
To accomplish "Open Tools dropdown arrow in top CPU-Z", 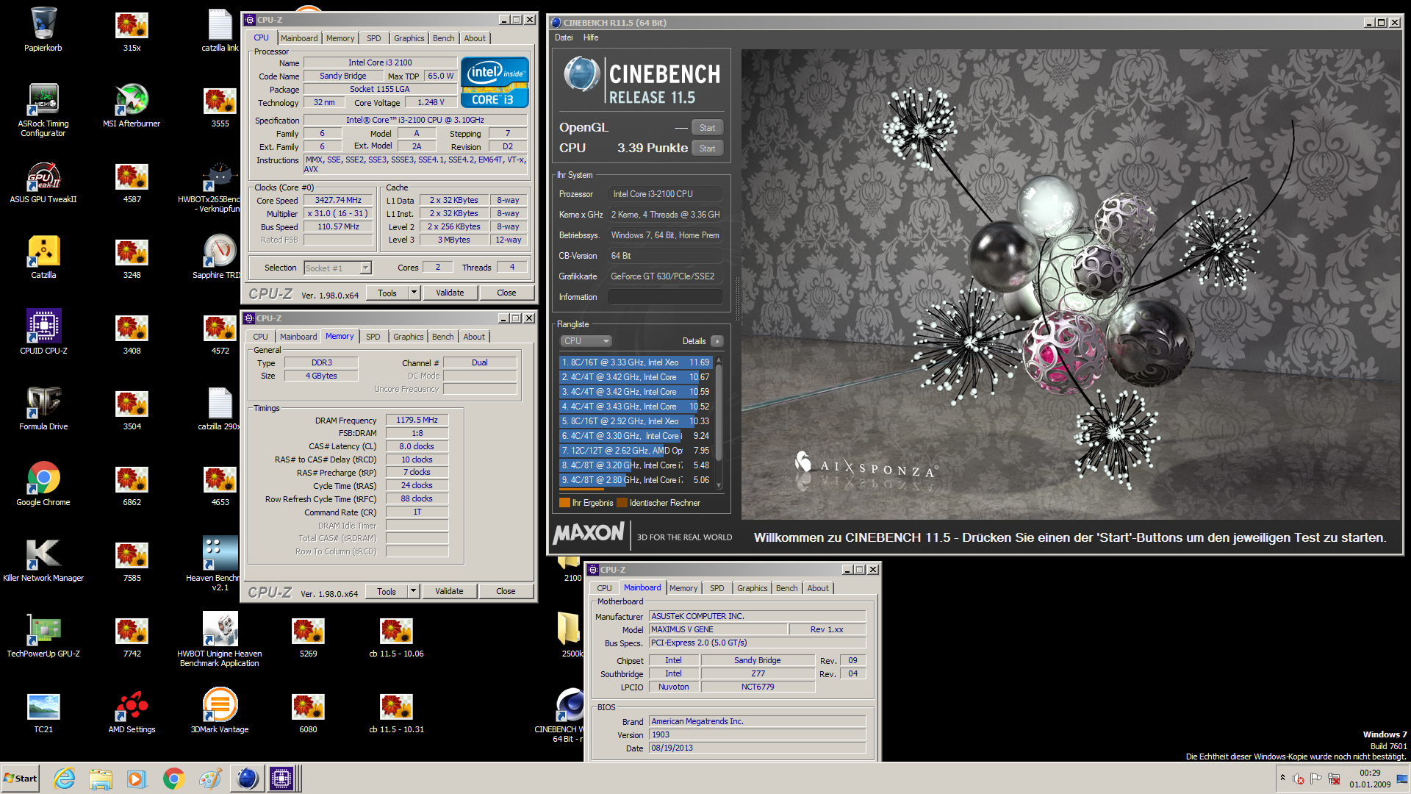I will click(414, 293).
